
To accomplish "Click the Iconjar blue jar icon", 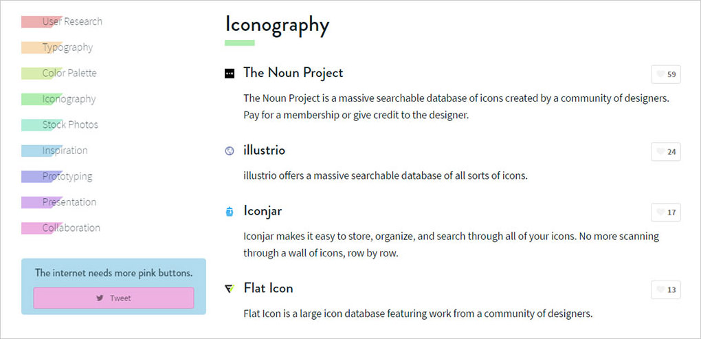I will click(230, 212).
